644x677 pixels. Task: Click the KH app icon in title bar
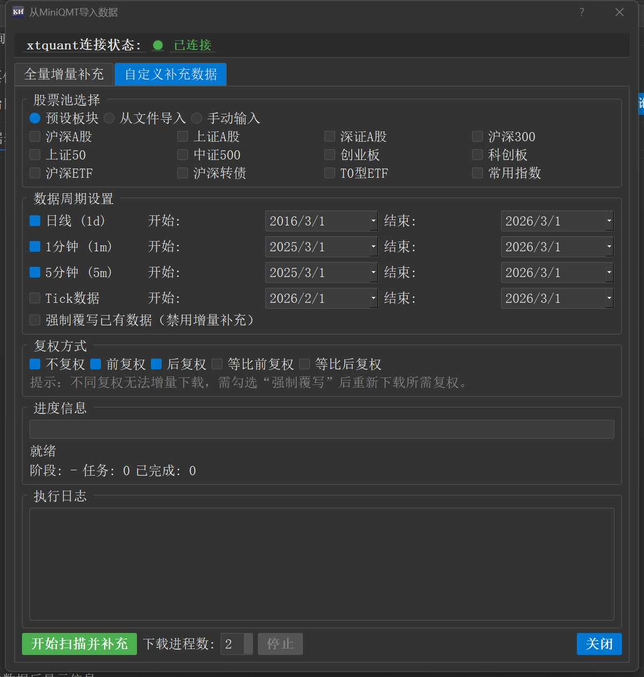[x=18, y=12]
